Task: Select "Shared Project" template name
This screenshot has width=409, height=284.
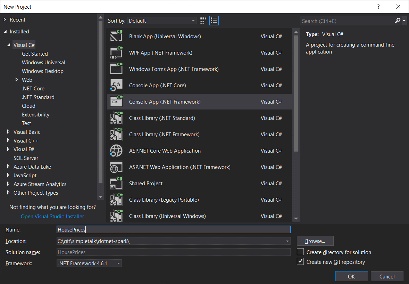Action: (146, 184)
